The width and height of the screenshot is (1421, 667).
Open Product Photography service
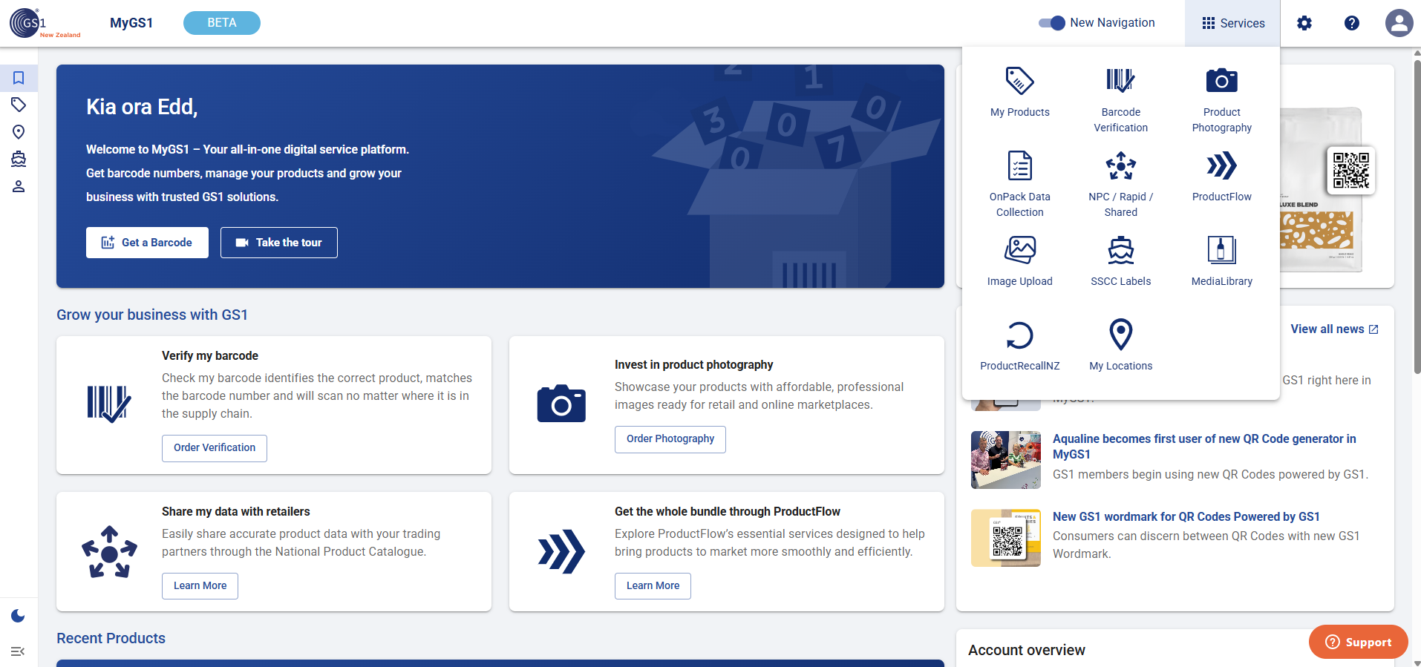coord(1221,100)
